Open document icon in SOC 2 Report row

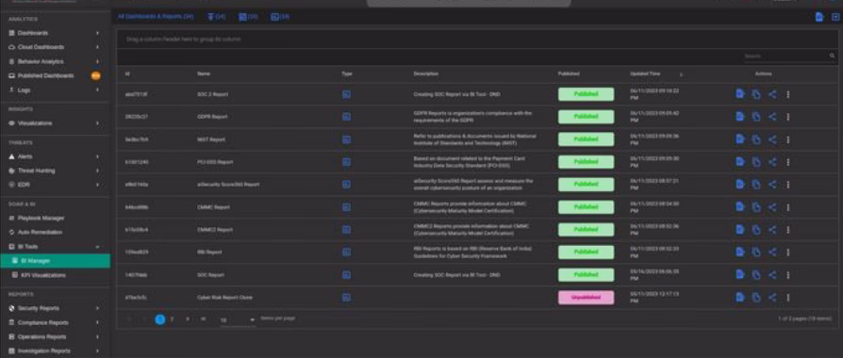740,94
